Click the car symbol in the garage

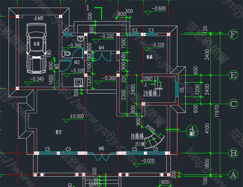click(36, 48)
